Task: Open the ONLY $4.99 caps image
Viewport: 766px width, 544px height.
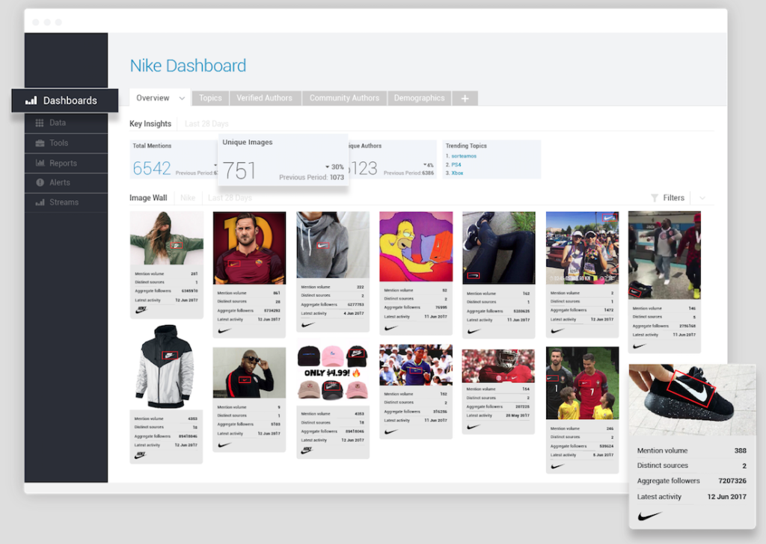Action: [x=333, y=372]
